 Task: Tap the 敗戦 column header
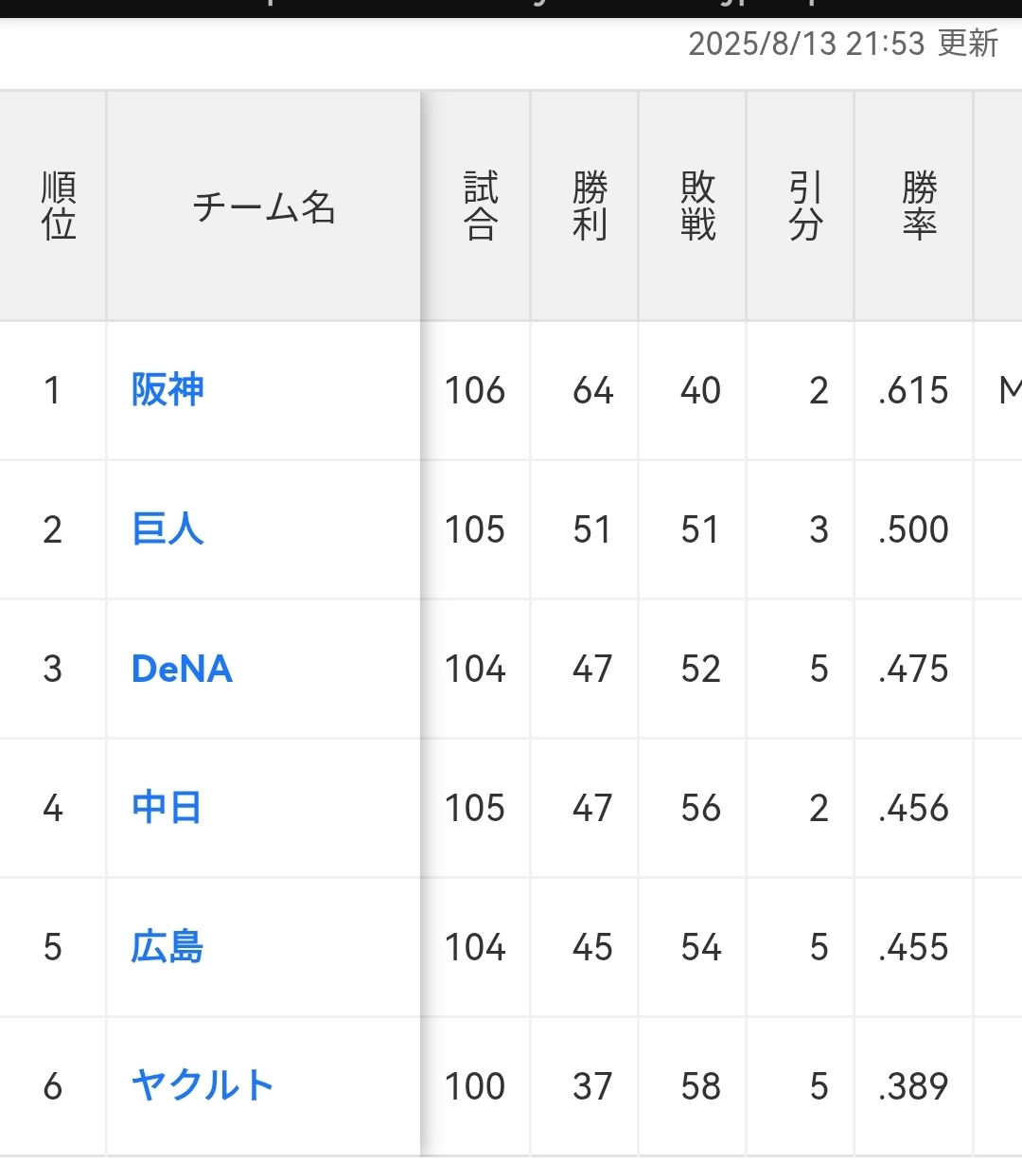point(698,206)
